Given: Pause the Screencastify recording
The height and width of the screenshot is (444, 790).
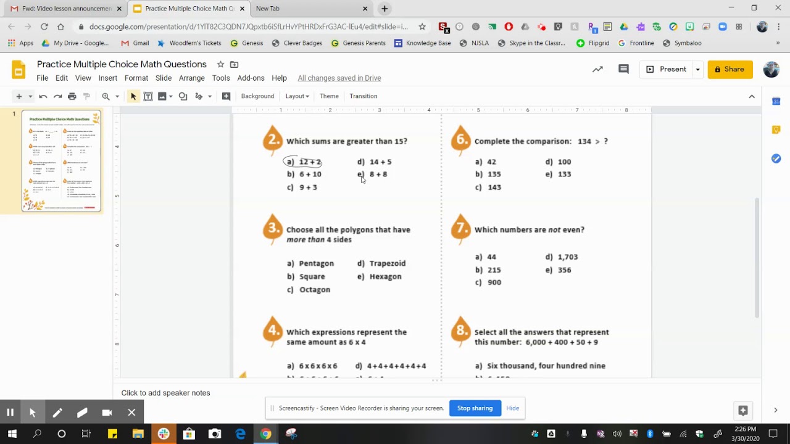Looking at the screenshot, I should (x=10, y=413).
